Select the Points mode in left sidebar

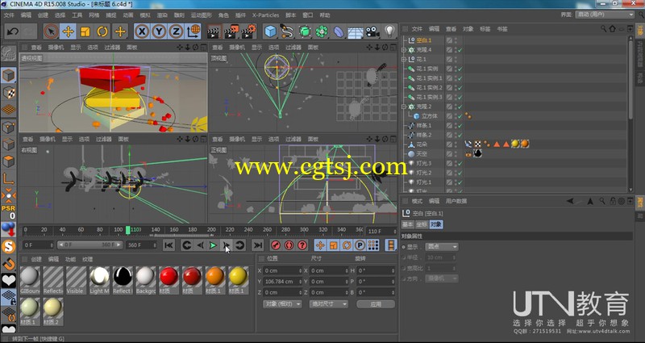(9, 128)
